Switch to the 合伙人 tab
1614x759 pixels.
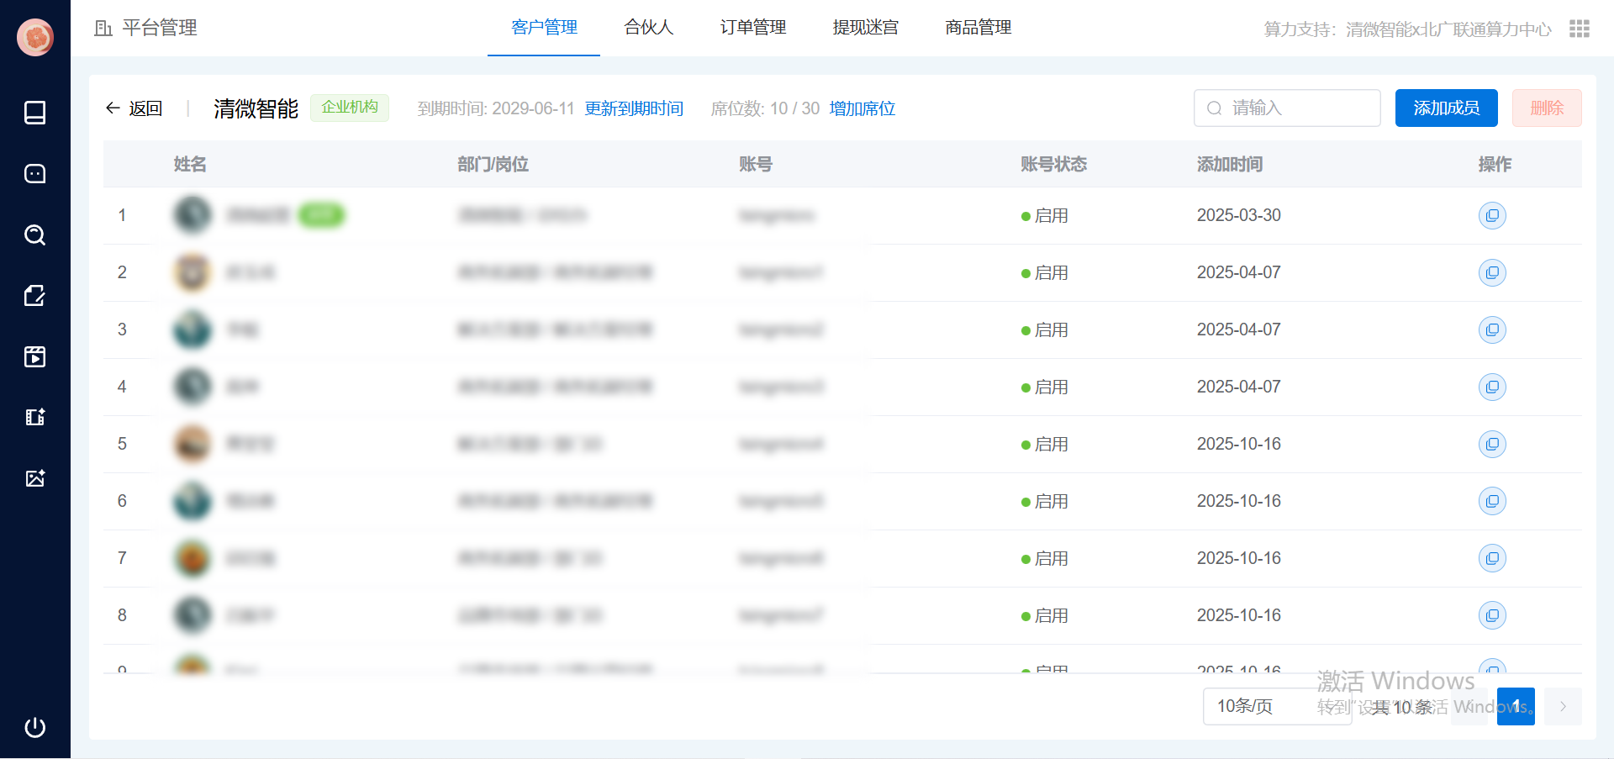(648, 28)
